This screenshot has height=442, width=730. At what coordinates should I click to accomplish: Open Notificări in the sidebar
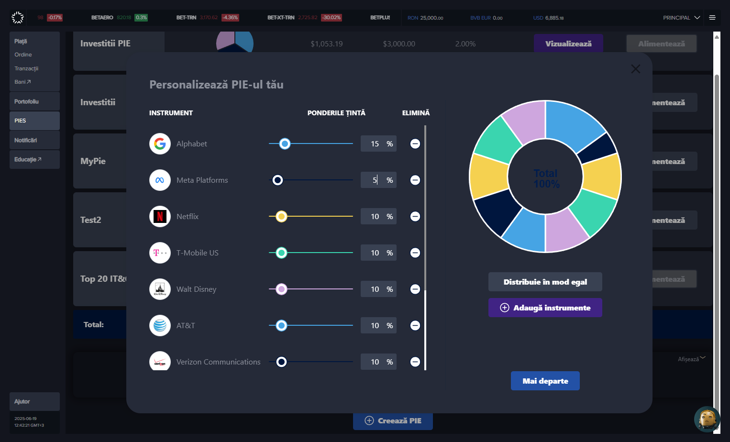click(x=34, y=140)
